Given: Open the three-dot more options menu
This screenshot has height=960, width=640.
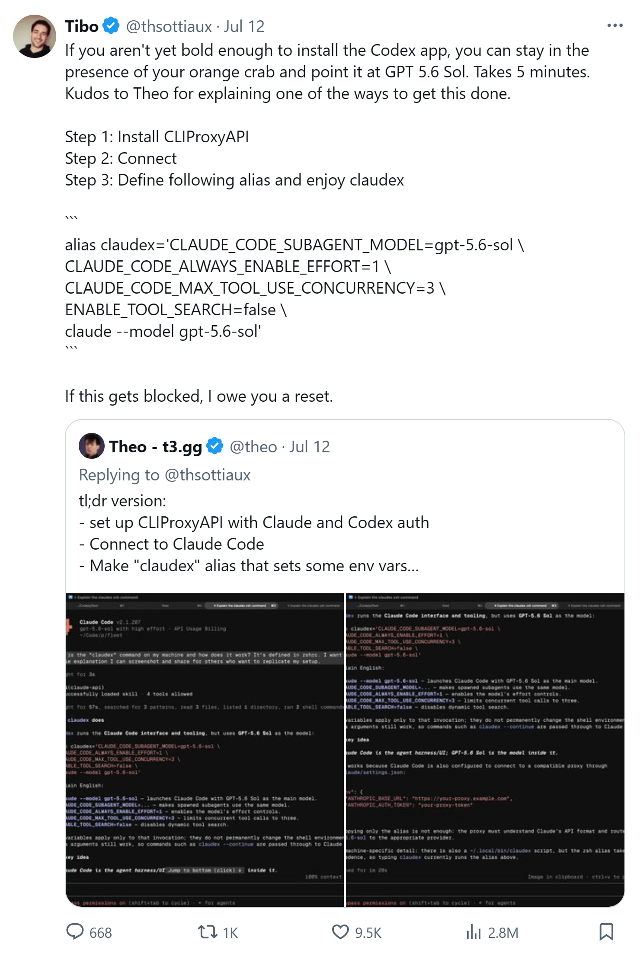Looking at the screenshot, I should pyautogui.click(x=614, y=26).
